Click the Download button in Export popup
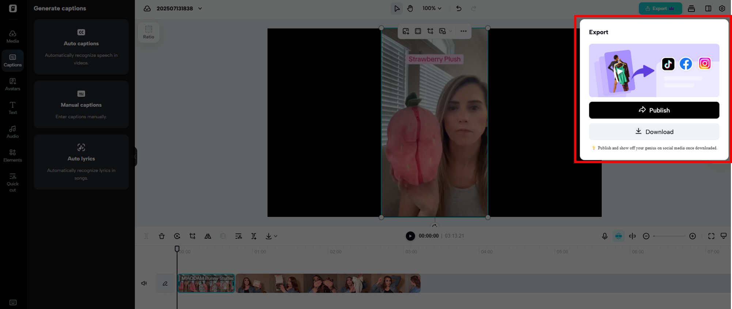Screen dimensions: 732x309 tap(654, 132)
